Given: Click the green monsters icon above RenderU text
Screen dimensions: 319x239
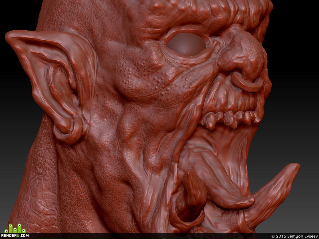Looking at the screenshot, I should (x=15, y=228).
